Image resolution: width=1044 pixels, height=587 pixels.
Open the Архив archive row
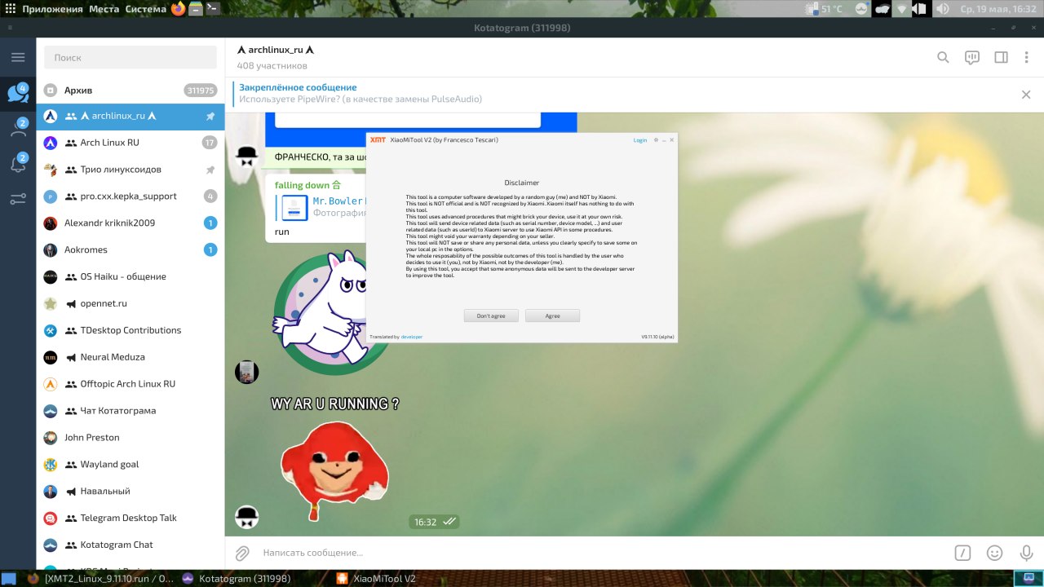click(x=130, y=90)
